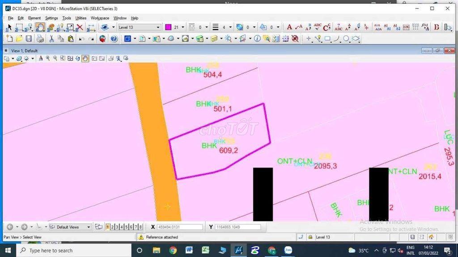Activate Pan View hand in view toolbar
The image size is (458, 257).
[x=85, y=59]
